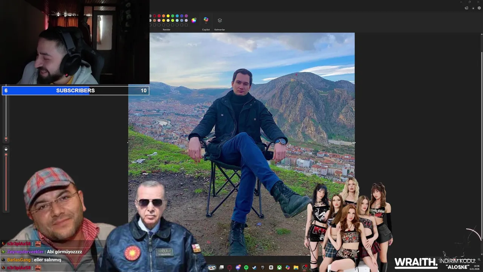Open OBS Studio from the taskbar

pyautogui.click(x=304, y=267)
